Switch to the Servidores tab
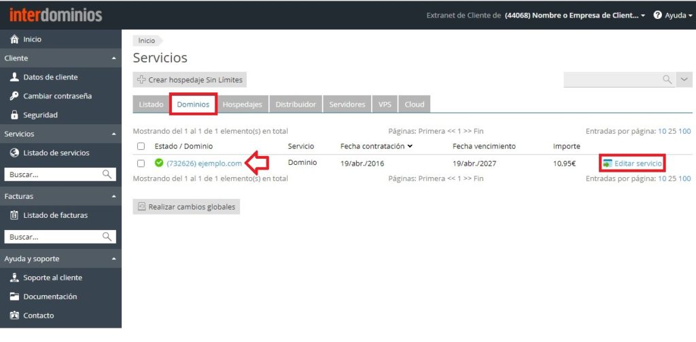This screenshot has height=342, width=696. [347, 104]
